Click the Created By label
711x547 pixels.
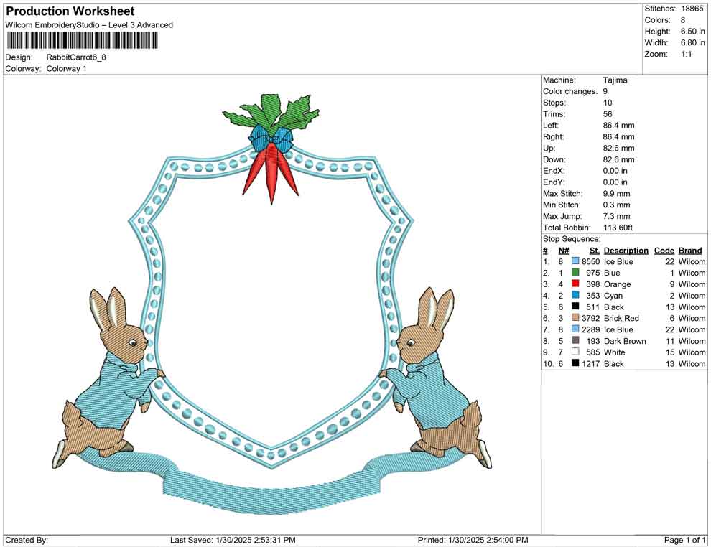pyautogui.click(x=27, y=540)
